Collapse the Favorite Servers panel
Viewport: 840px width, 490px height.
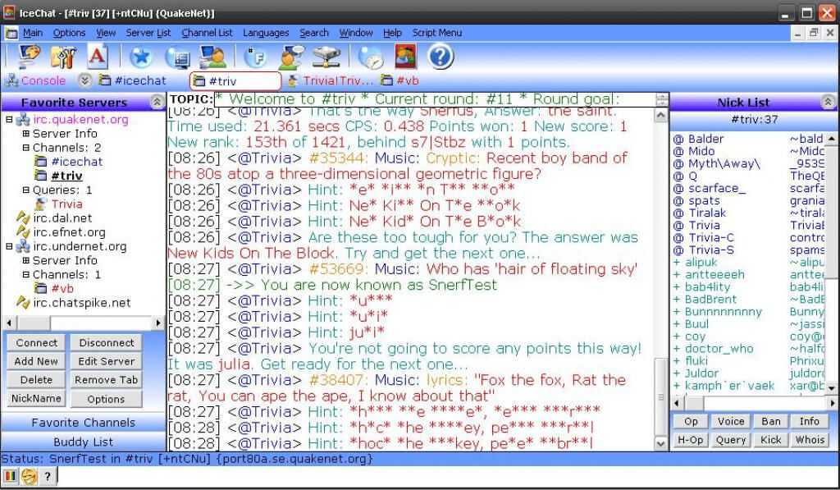[157, 102]
